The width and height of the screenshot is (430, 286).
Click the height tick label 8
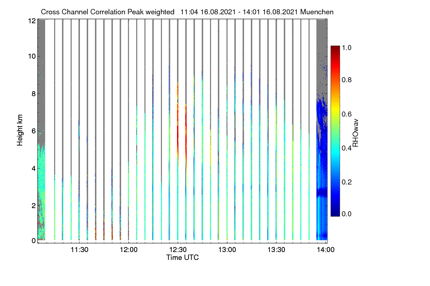33,94
